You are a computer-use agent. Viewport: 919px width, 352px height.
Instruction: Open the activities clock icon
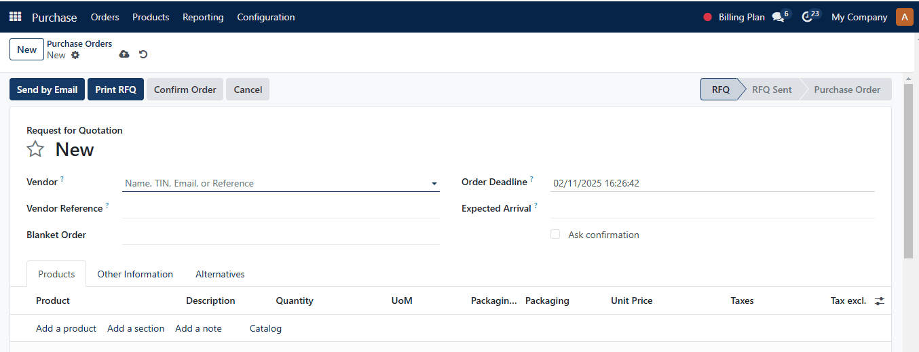point(807,17)
